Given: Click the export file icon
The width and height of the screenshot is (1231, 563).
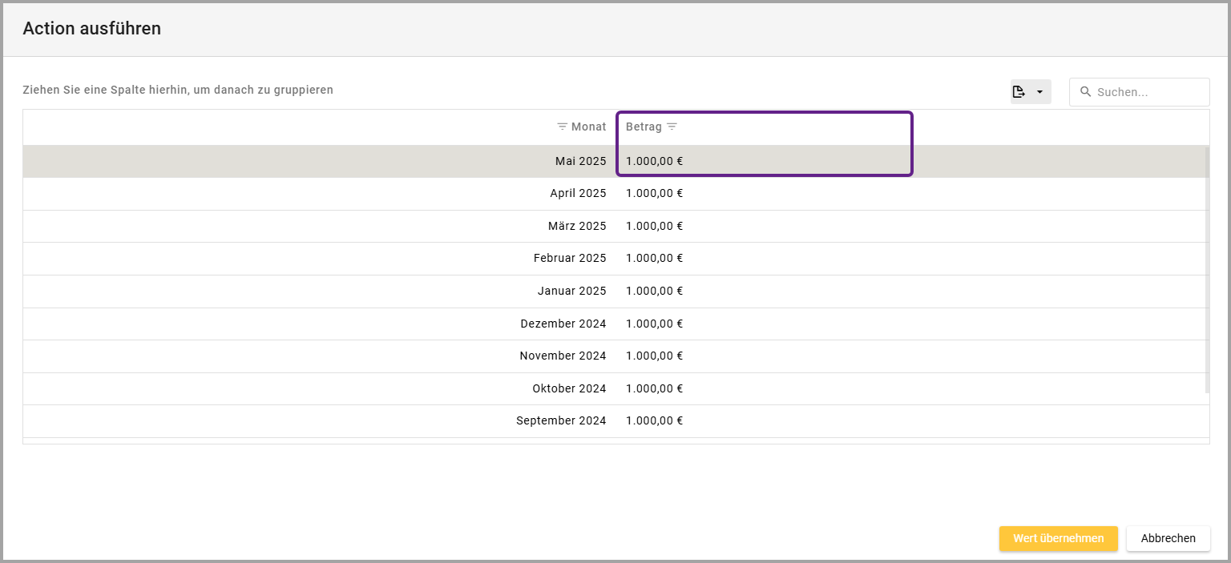Looking at the screenshot, I should pyautogui.click(x=1019, y=91).
